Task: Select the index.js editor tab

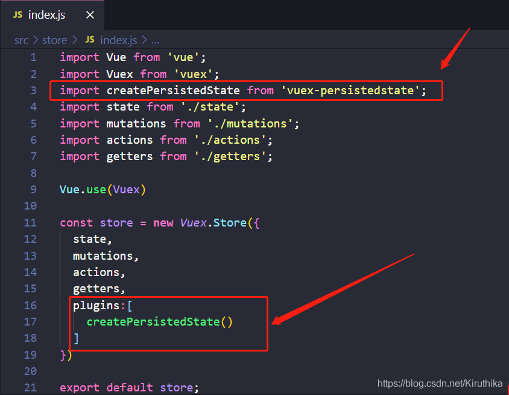Action: pos(52,15)
